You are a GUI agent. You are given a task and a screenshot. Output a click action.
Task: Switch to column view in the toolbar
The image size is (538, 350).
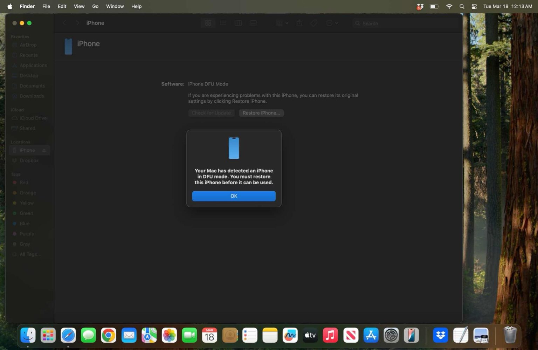pos(238,23)
